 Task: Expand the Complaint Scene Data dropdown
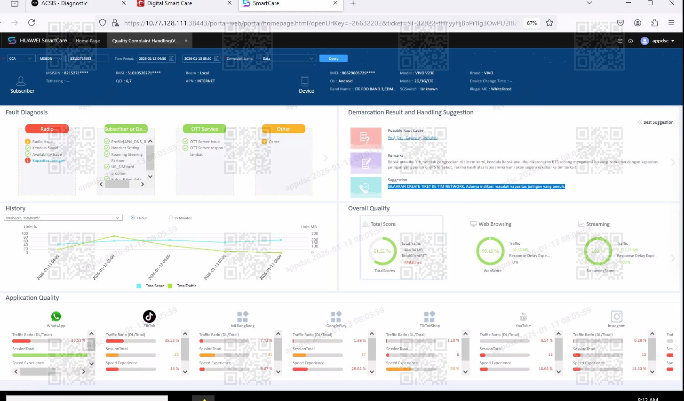pyautogui.click(x=288, y=58)
